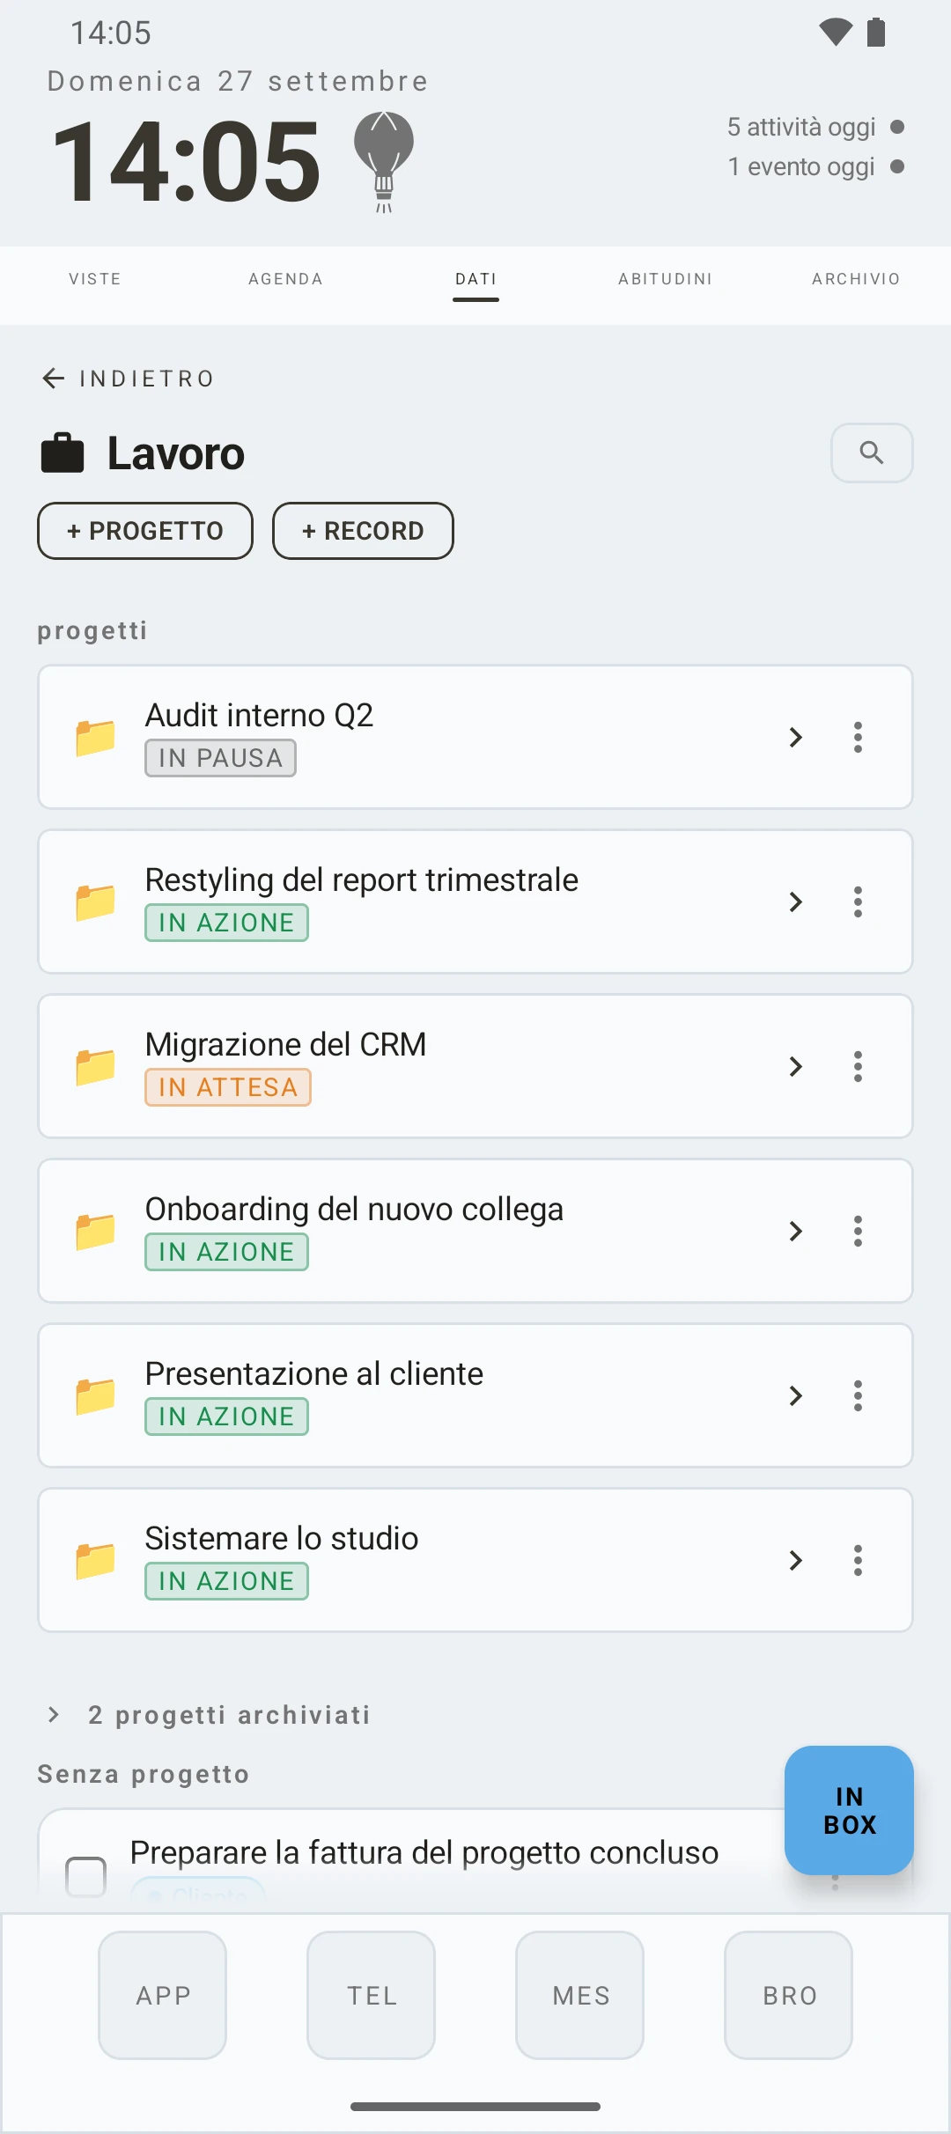Tap IN PAUSA status badge of Audit interno

[220, 758]
